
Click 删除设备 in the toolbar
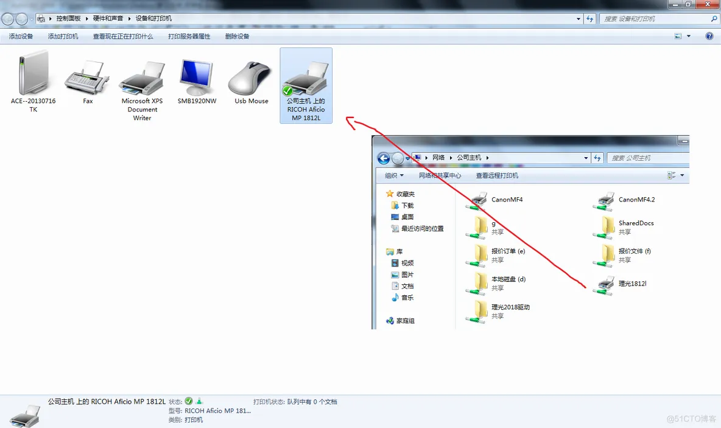point(237,37)
